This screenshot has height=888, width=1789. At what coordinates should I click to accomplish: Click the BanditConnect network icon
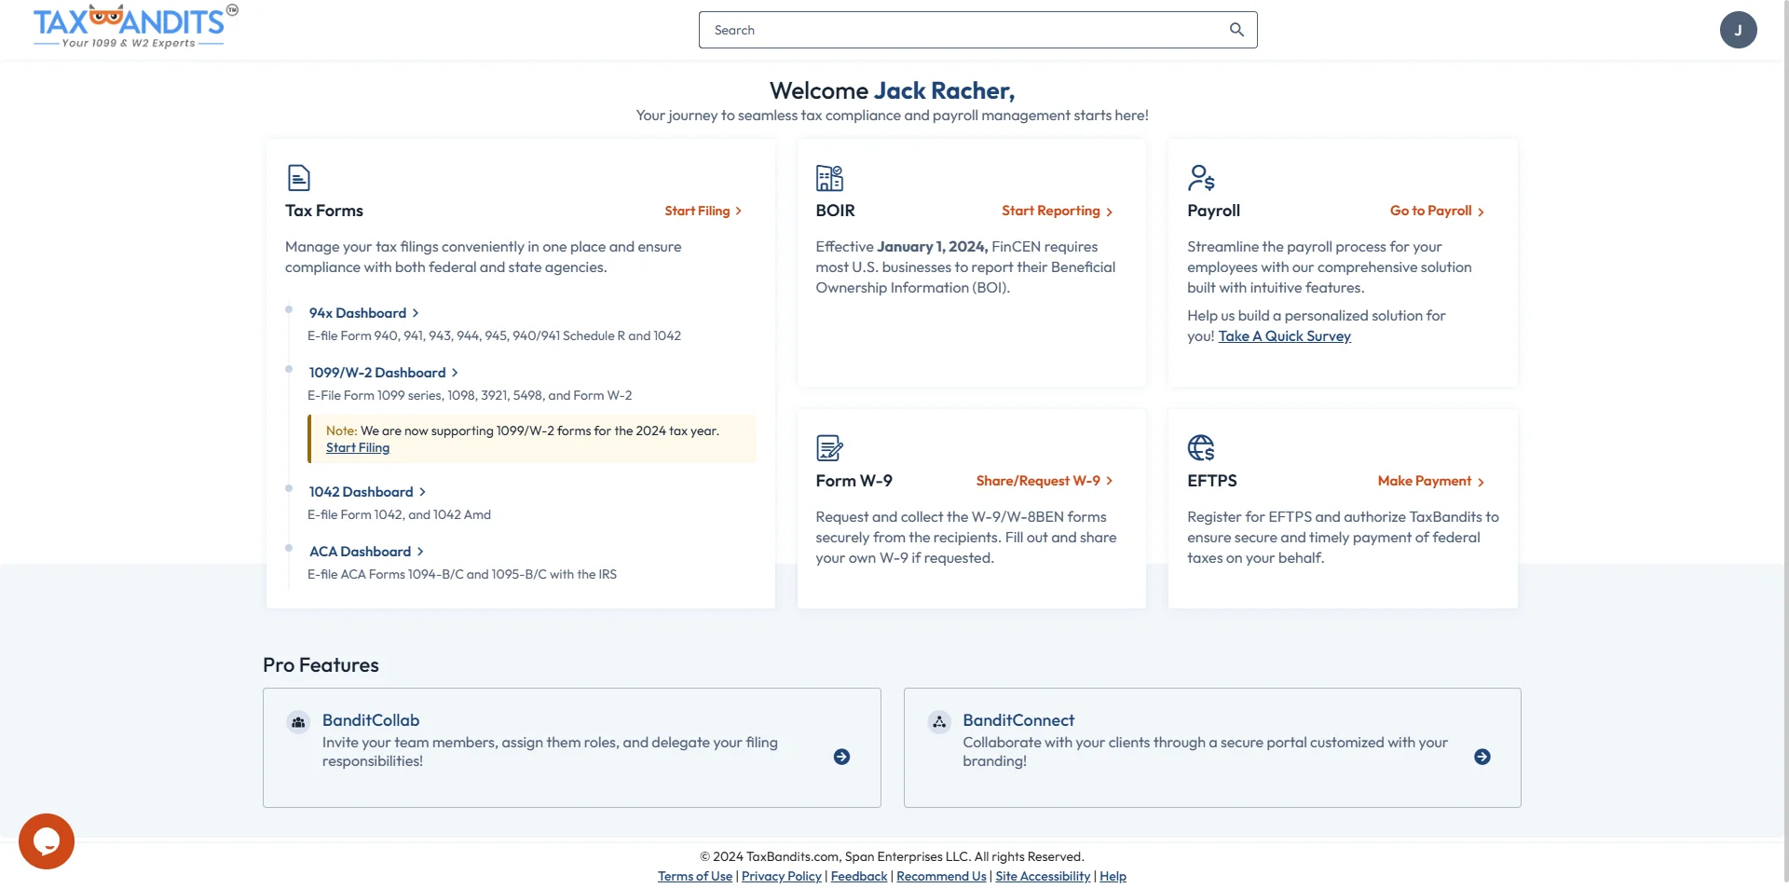point(939,722)
